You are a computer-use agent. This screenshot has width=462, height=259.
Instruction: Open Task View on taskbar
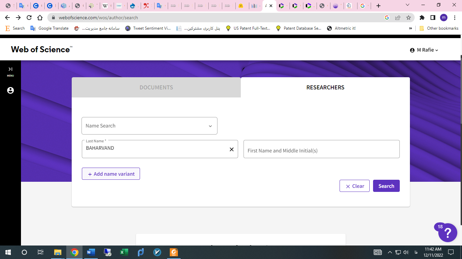point(40,252)
